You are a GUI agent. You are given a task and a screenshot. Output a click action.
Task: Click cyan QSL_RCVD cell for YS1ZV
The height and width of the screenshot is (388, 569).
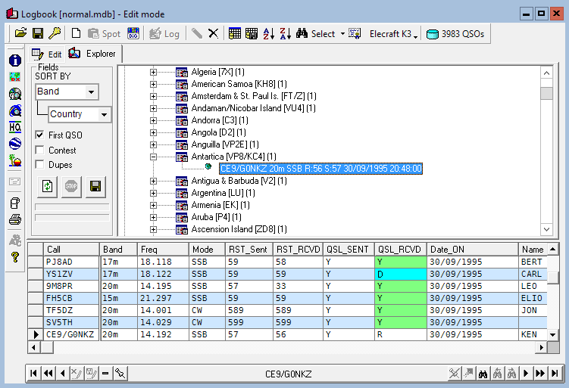[x=400, y=274]
